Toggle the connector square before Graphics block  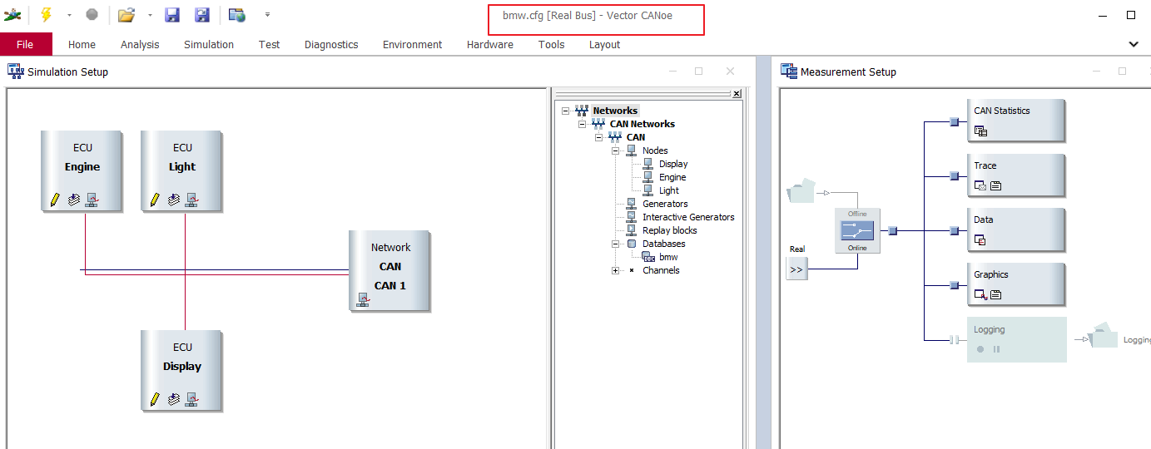tap(955, 285)
